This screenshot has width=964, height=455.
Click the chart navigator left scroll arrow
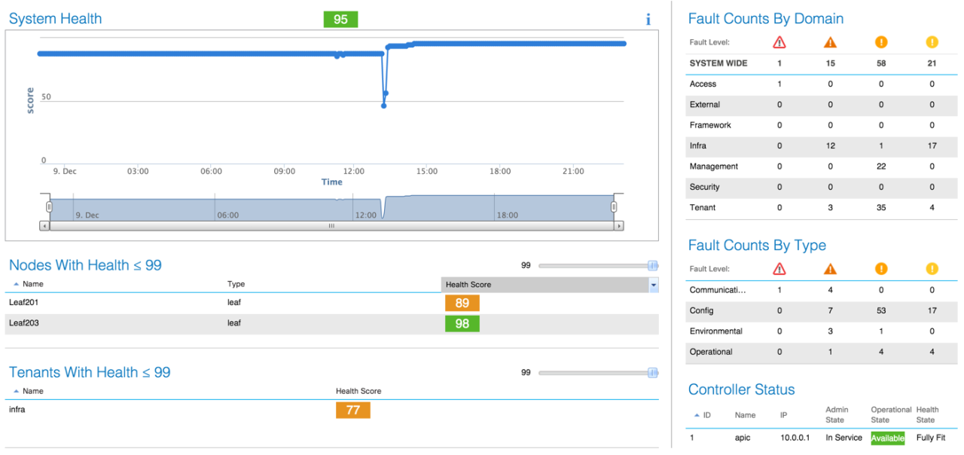pos(44,225)
